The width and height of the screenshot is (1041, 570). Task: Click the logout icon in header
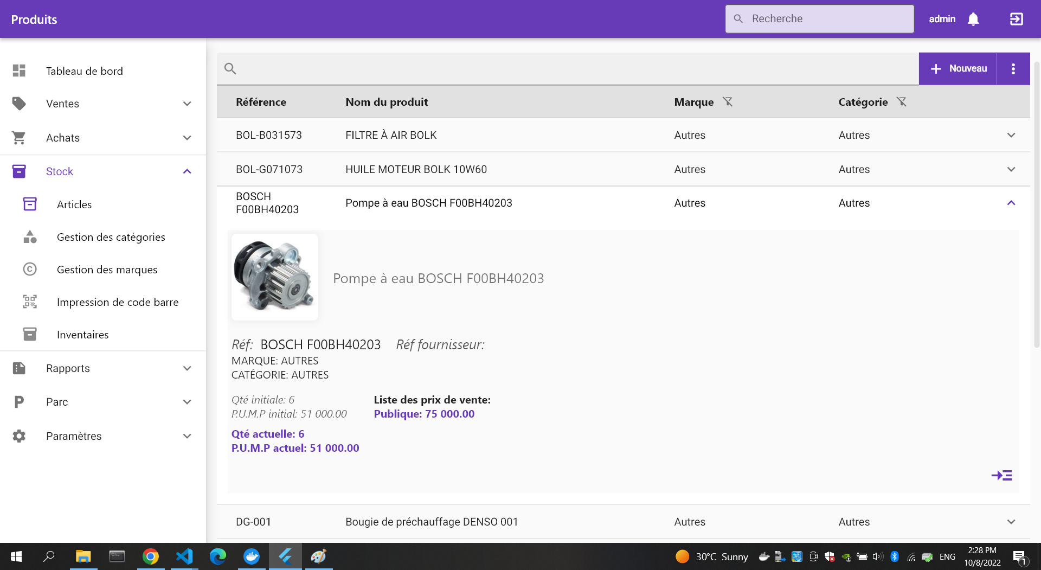coord(1017,19)
